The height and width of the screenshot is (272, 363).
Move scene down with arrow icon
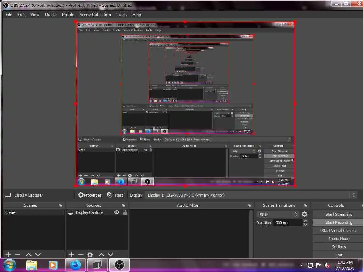(x=38, y=255)
